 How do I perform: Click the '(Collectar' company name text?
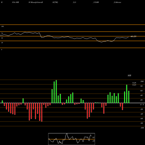click(117, 2)
